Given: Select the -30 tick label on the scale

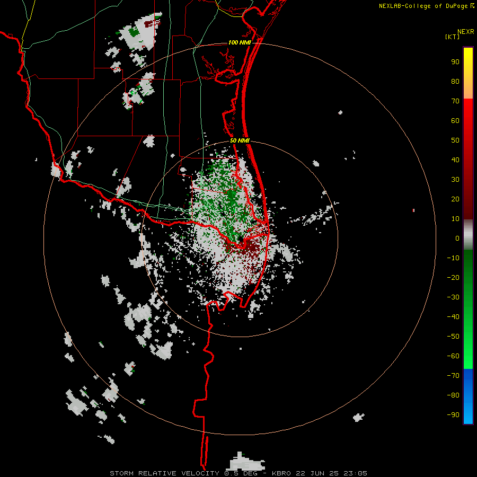Looking at the screenshot, I should [453, 297].
